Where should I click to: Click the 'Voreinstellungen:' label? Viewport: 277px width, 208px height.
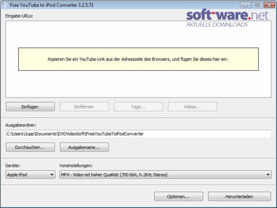tap(76, 166)
